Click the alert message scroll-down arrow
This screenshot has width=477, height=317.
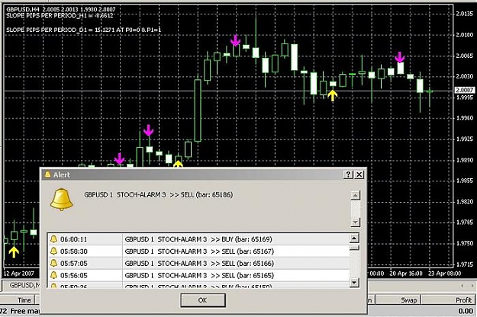(x=356, y=223)
